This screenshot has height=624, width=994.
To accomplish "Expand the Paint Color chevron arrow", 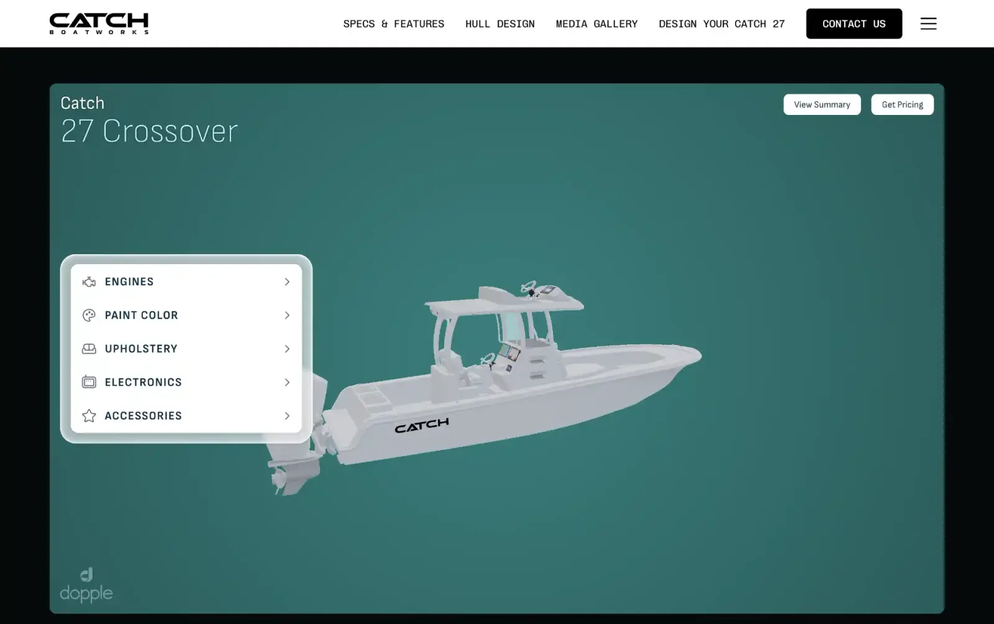I will click(287, 315).
